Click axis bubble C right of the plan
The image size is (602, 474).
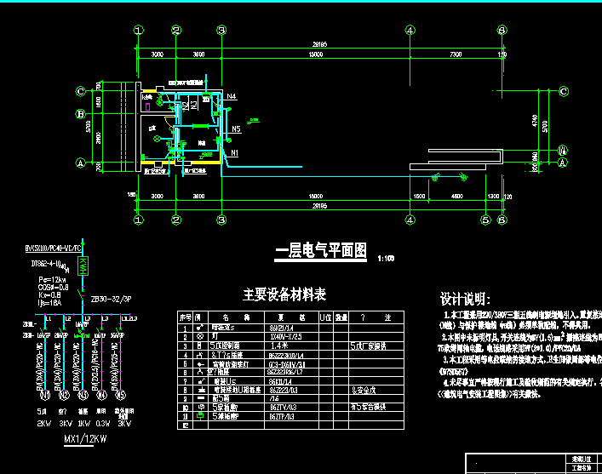point(563,91)
